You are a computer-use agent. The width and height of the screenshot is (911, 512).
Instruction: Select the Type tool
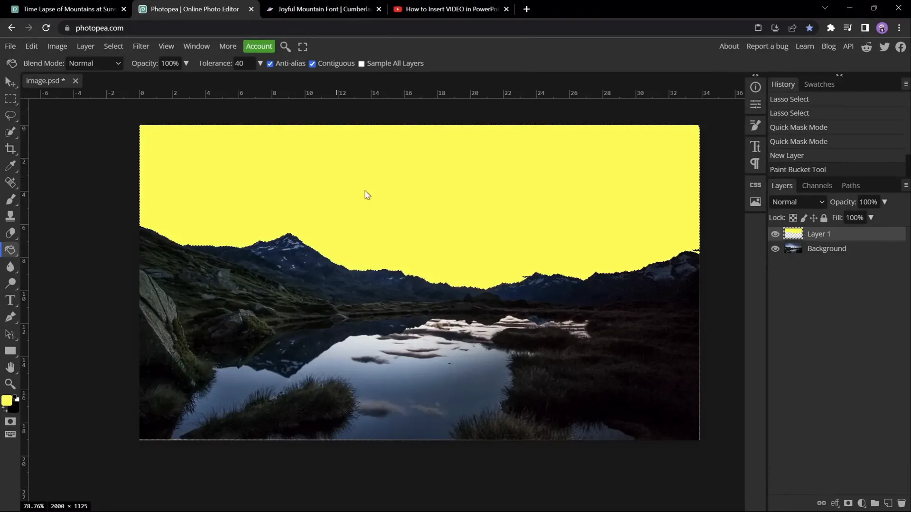pyautogui.click(x=10, y=300)
